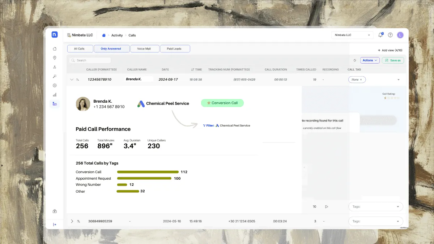Click the None call tag chip
This screenshot has width=434, height=244.
[357, 80]
